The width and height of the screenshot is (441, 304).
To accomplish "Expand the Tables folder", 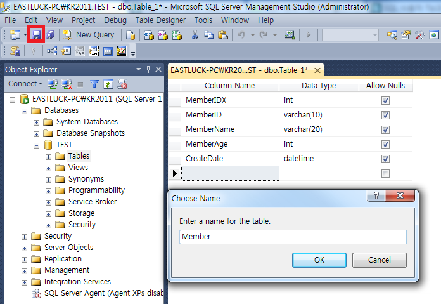I will tap(48, 157).
